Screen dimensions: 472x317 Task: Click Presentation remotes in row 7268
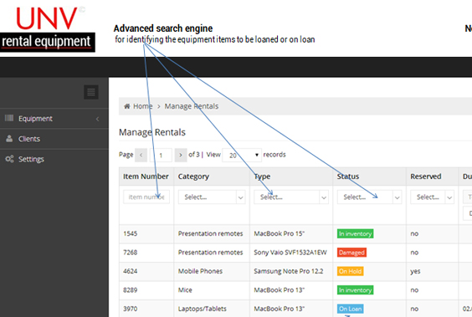[x=210, y=253]
